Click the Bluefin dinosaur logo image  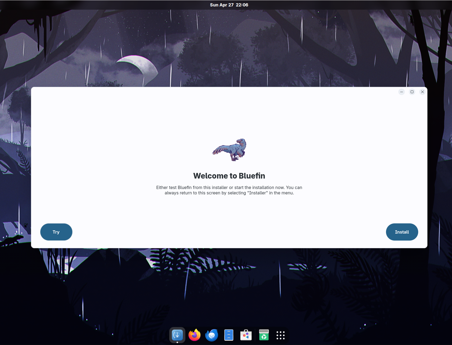229,150
